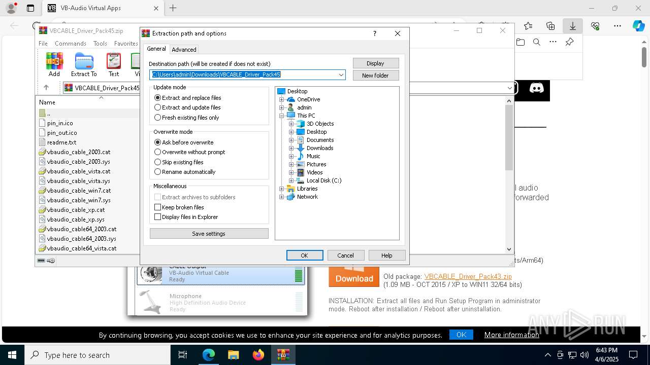The width and height of the screenshot is (650, 365).
Task: Click the pin icon in the browser toolbar
Action: pos(569,42)
